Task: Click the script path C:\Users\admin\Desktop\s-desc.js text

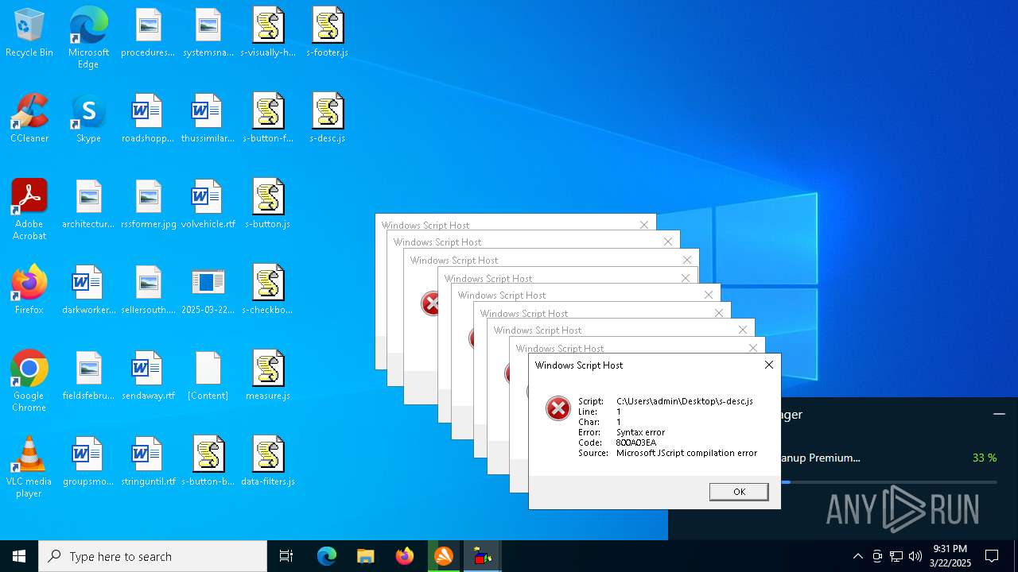Action: [685, 401]
